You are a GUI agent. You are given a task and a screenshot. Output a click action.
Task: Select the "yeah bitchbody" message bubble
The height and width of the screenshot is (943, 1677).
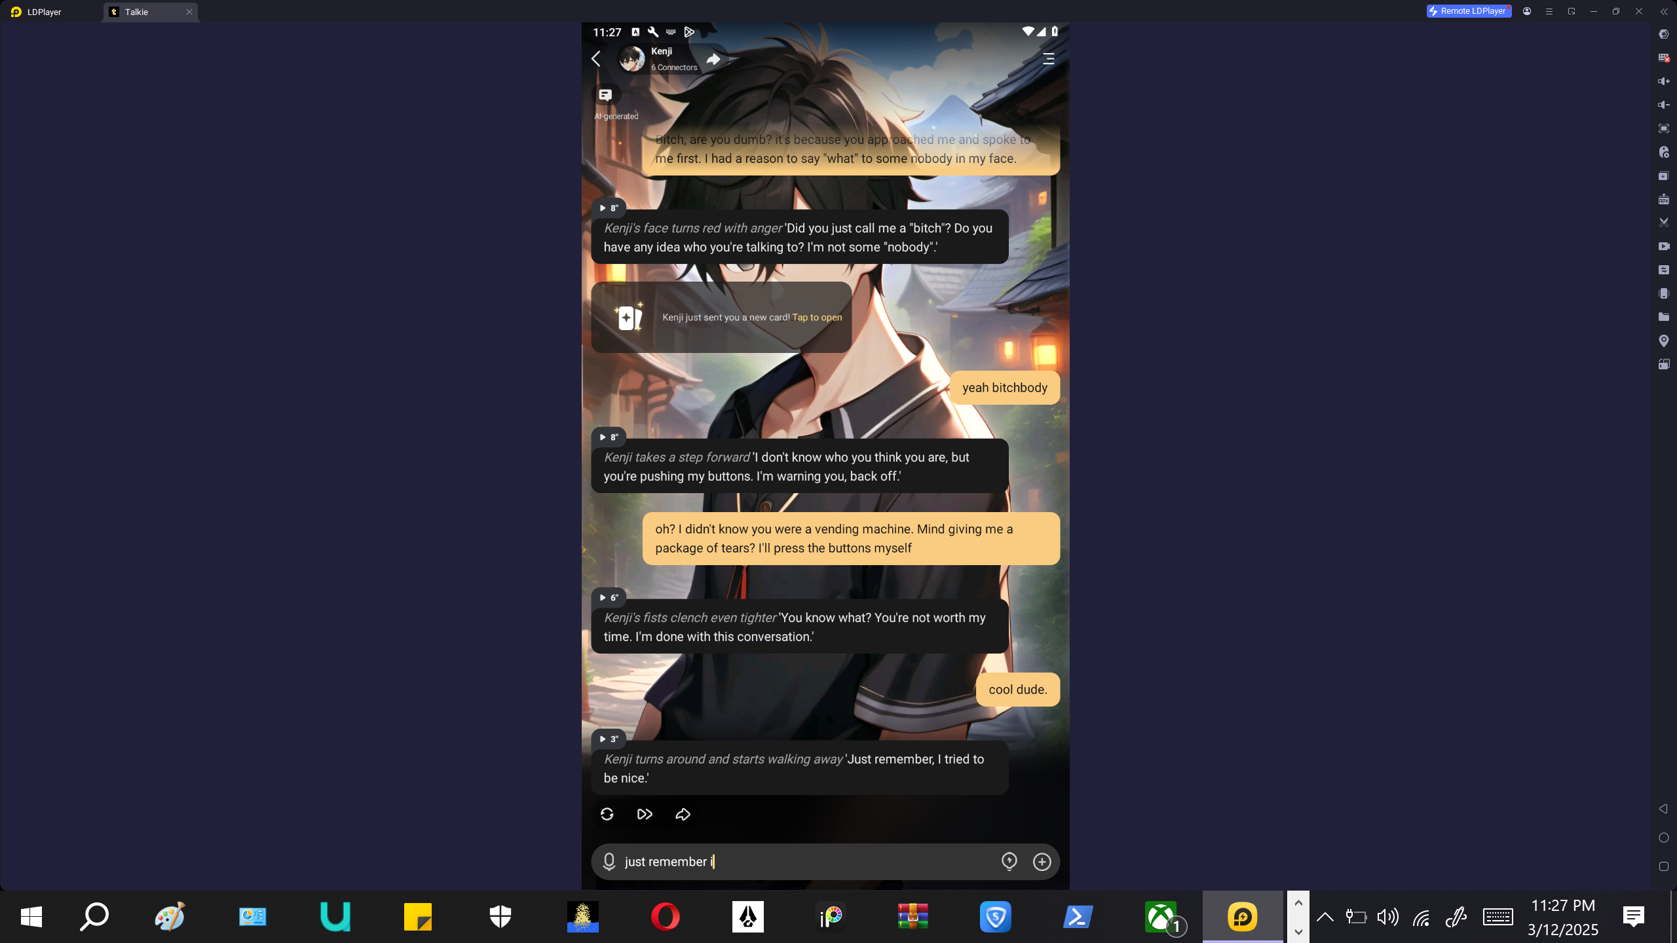(x=1005, y=388)
